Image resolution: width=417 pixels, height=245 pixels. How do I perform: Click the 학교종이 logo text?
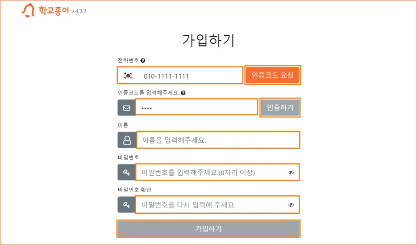click(54, 11)
